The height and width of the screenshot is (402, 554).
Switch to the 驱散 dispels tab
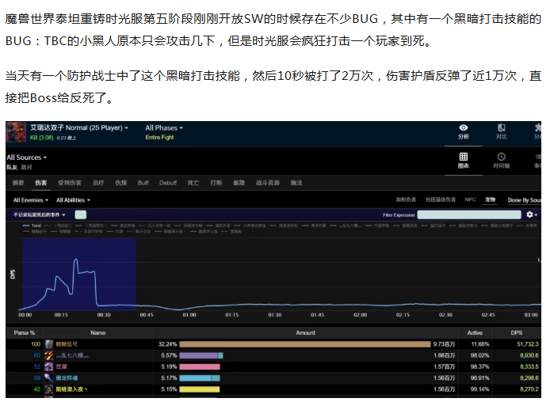[x=239, y=183]
